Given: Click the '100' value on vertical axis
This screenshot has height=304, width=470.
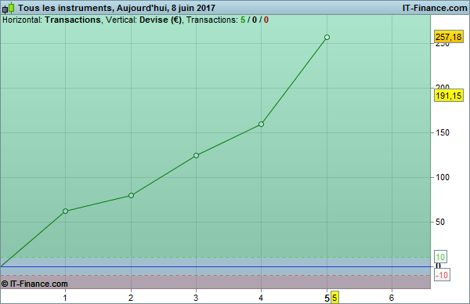Looking at the screenshot, I should 443,177.
